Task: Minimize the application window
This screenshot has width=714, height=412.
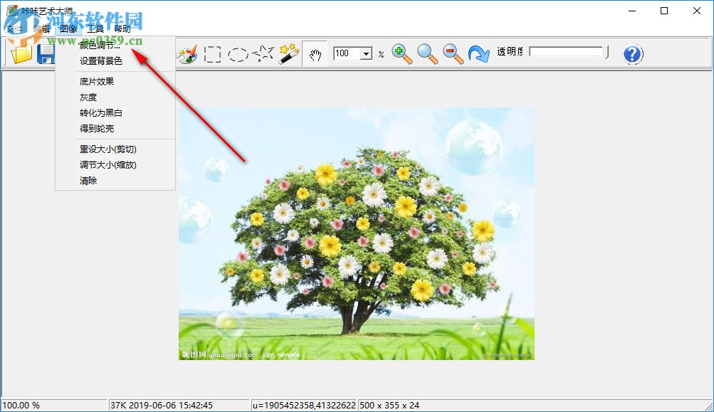Action: pyautogui.click(x=632, y=11)
